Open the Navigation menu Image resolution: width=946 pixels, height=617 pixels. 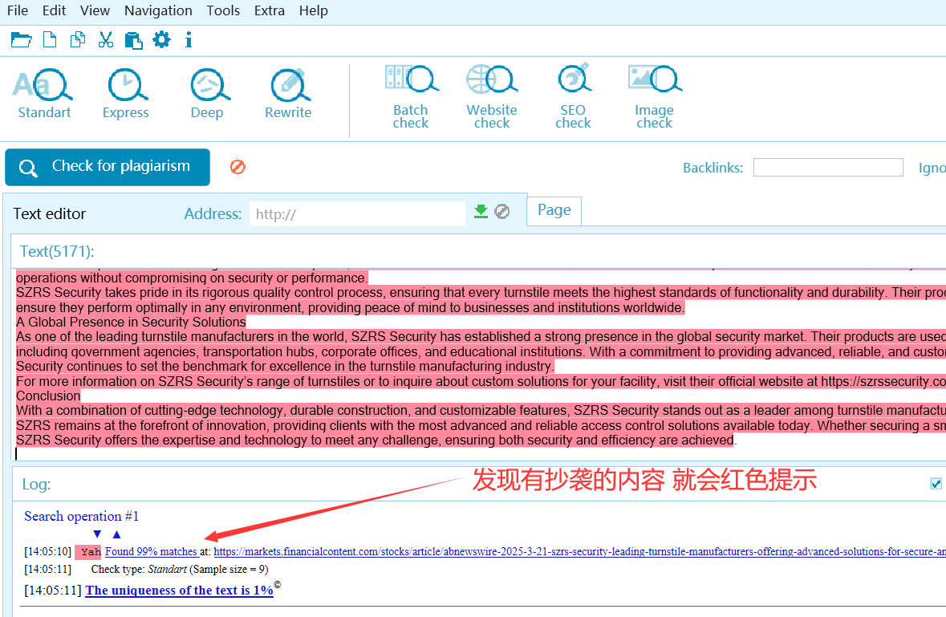(158, 10)
